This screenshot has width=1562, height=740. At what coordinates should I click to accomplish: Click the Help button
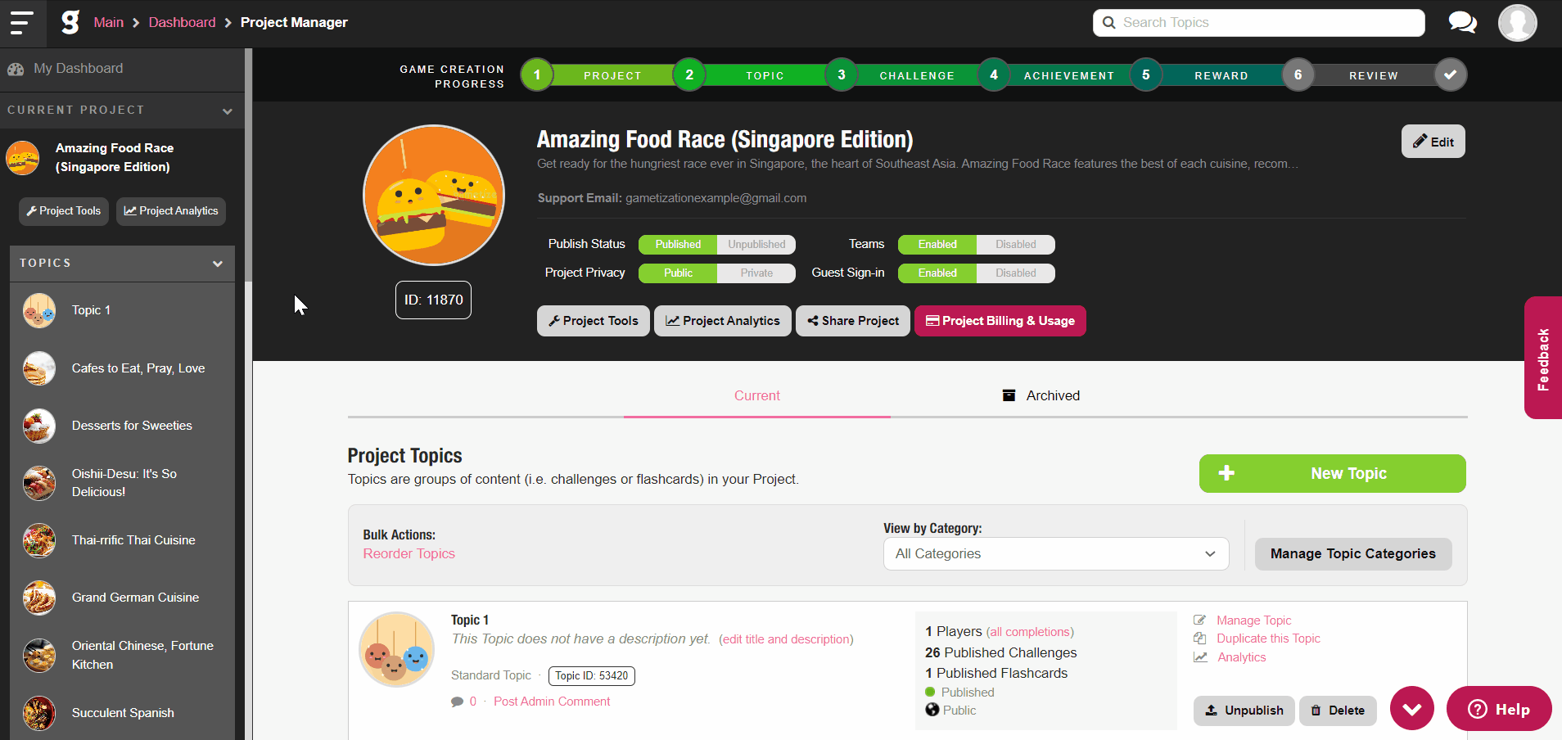tap(1499, 709)
